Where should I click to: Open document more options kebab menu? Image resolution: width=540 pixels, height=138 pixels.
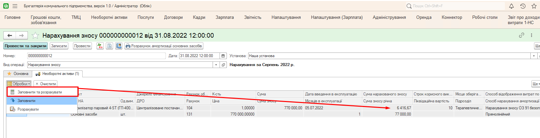[x=531, y=35]
